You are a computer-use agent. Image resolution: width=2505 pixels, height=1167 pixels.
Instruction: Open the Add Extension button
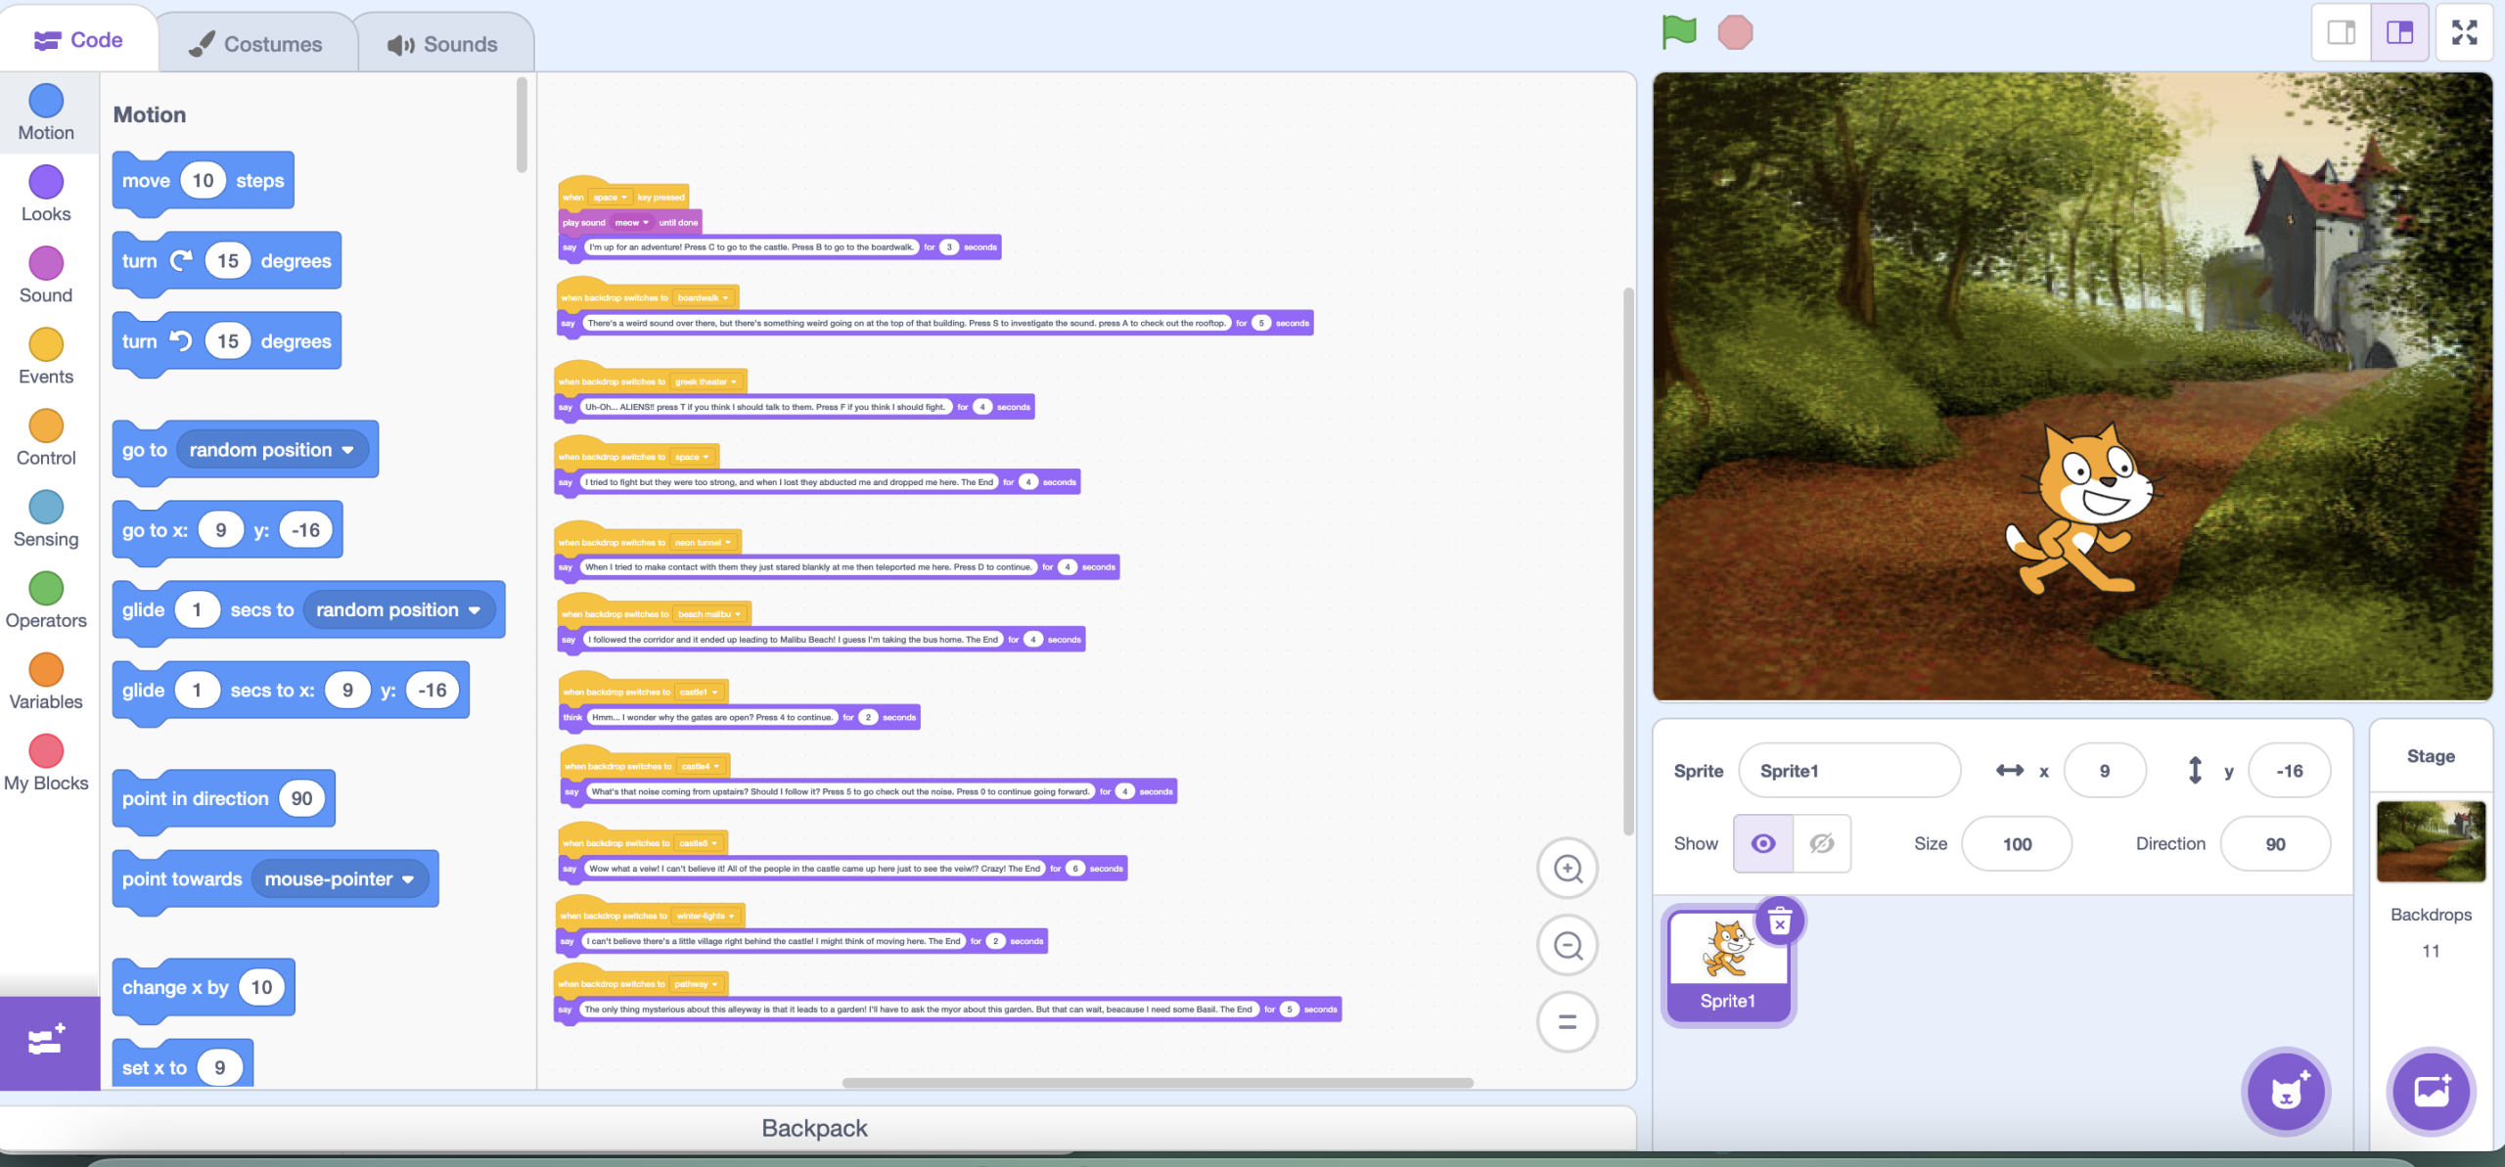pos(49,1042)
